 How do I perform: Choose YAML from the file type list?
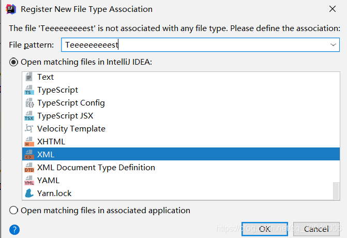click(181, 181)
